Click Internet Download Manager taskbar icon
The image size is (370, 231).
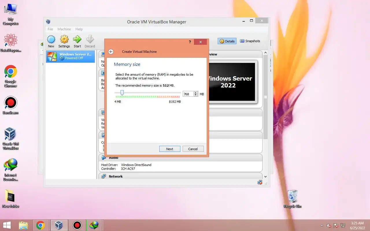(x=94, y=225)
